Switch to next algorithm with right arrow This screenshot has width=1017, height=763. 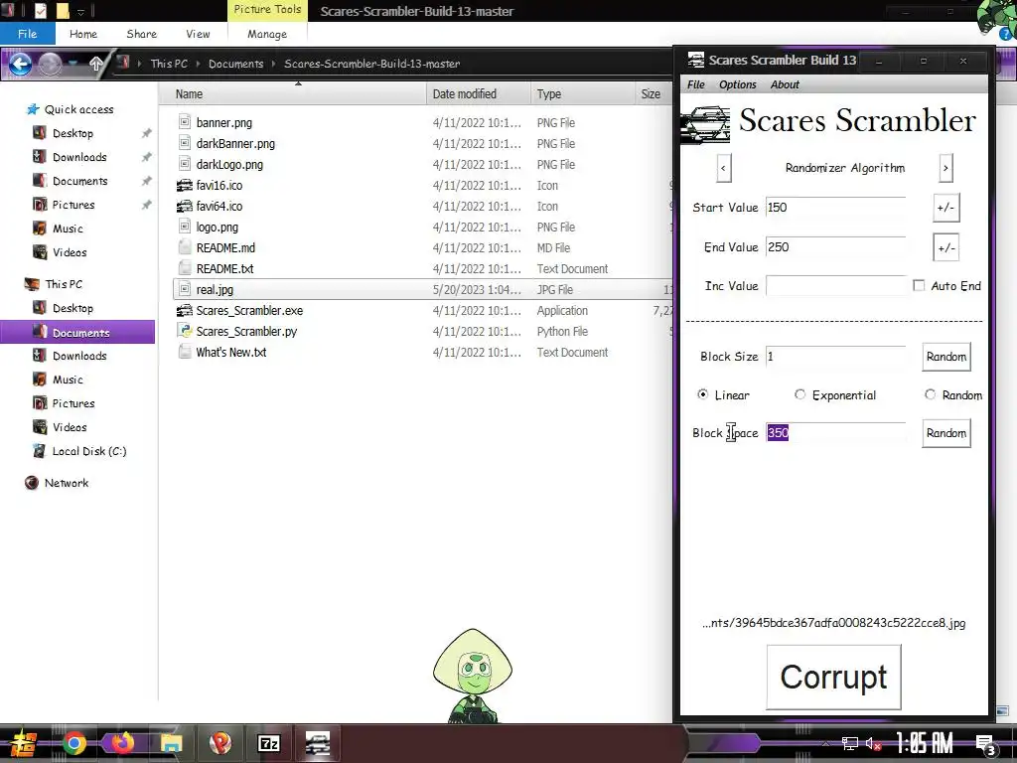[945, 168]
